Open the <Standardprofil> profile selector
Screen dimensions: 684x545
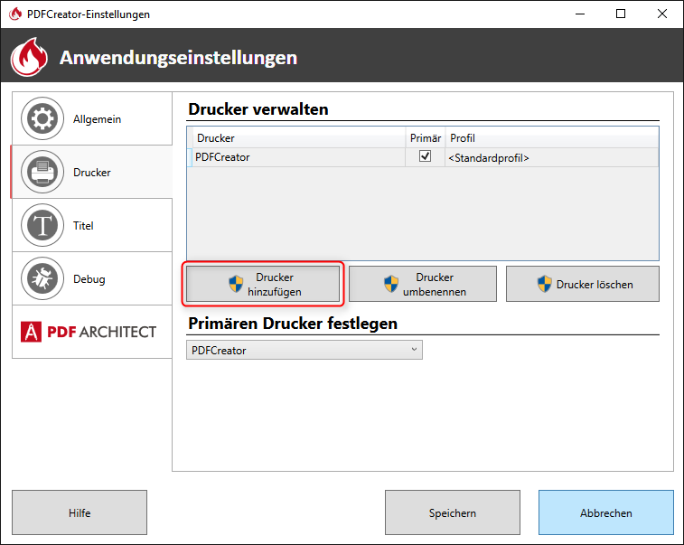click(551, 157)
